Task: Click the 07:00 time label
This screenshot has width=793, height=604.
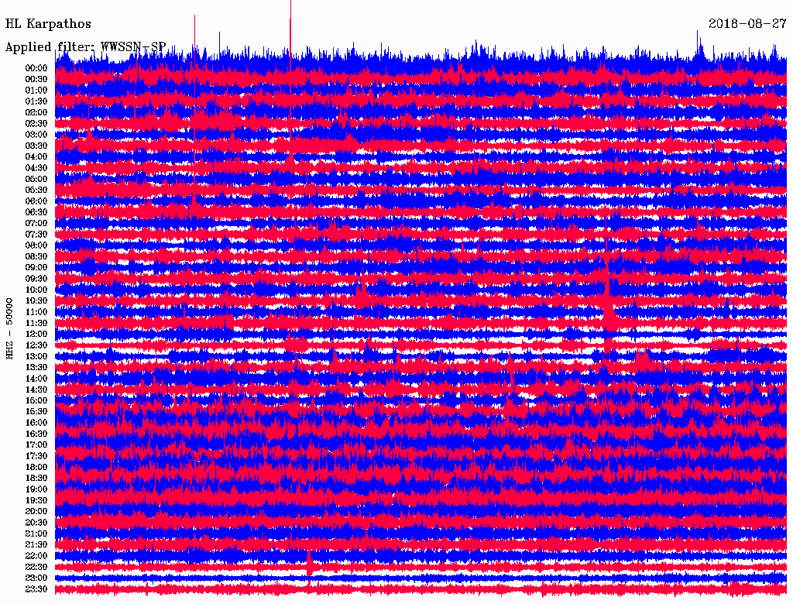Action: coord(36,223)
